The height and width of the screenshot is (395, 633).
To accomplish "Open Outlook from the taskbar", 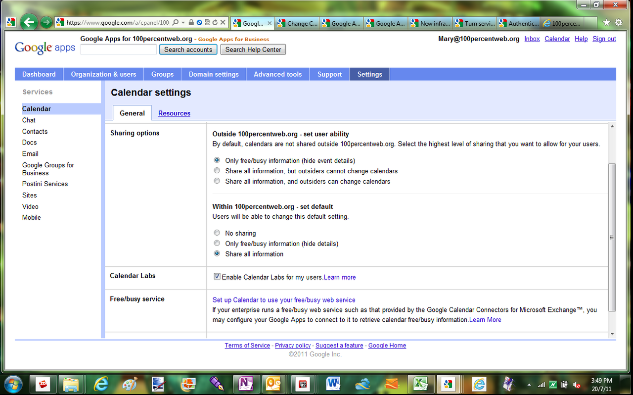I will 273,384.
